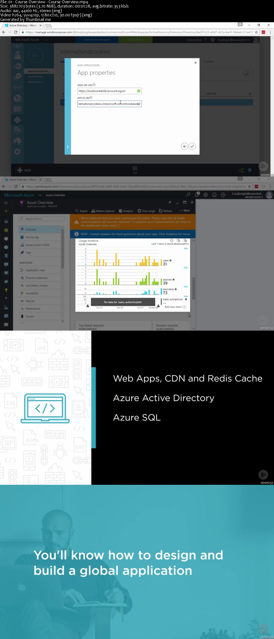The height and width of the screenshot is (639, 274).
Task: Click back arrow button in App properties dialog
Action: tap(184, 146)
